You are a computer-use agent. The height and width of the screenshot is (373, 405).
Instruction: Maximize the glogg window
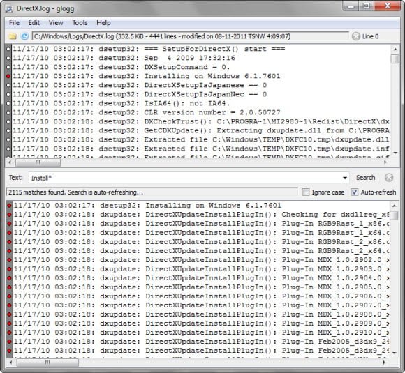[367, 6]
